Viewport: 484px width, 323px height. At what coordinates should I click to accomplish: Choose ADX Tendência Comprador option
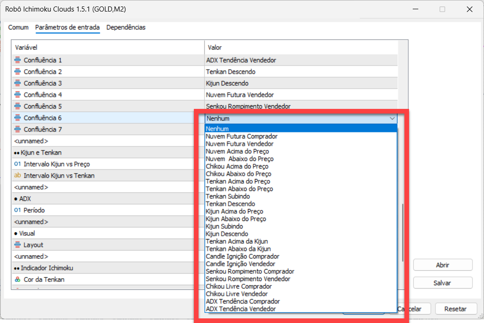[242, 301]
